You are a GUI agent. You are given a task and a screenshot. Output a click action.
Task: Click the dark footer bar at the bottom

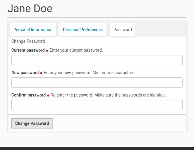(x=97, y=148)
